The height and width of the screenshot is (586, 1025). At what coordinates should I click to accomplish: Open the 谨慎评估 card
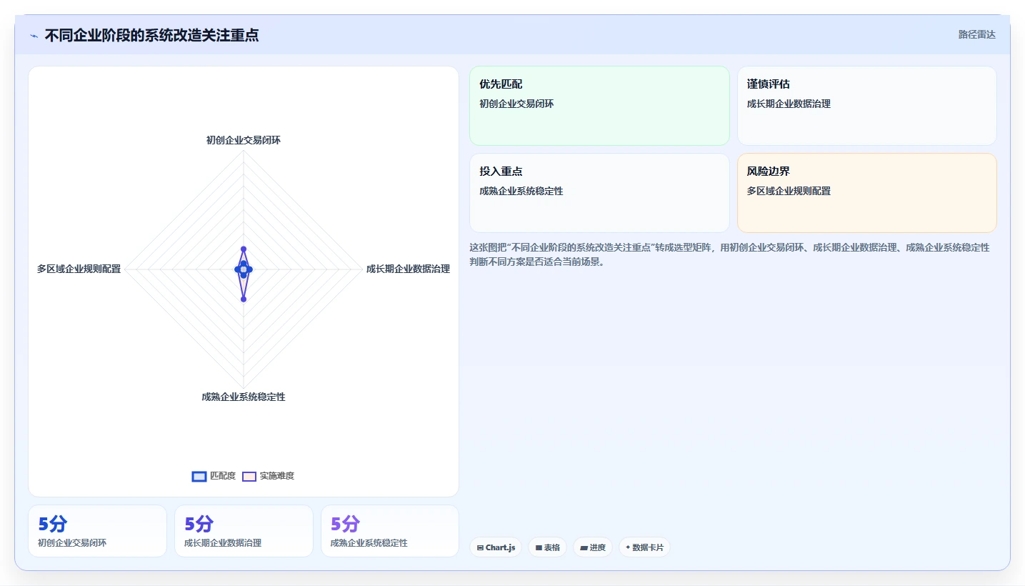pyautogui.click(x=866, y=106)
